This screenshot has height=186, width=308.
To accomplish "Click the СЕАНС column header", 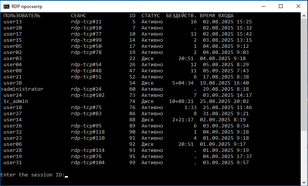I will (79, 16).
